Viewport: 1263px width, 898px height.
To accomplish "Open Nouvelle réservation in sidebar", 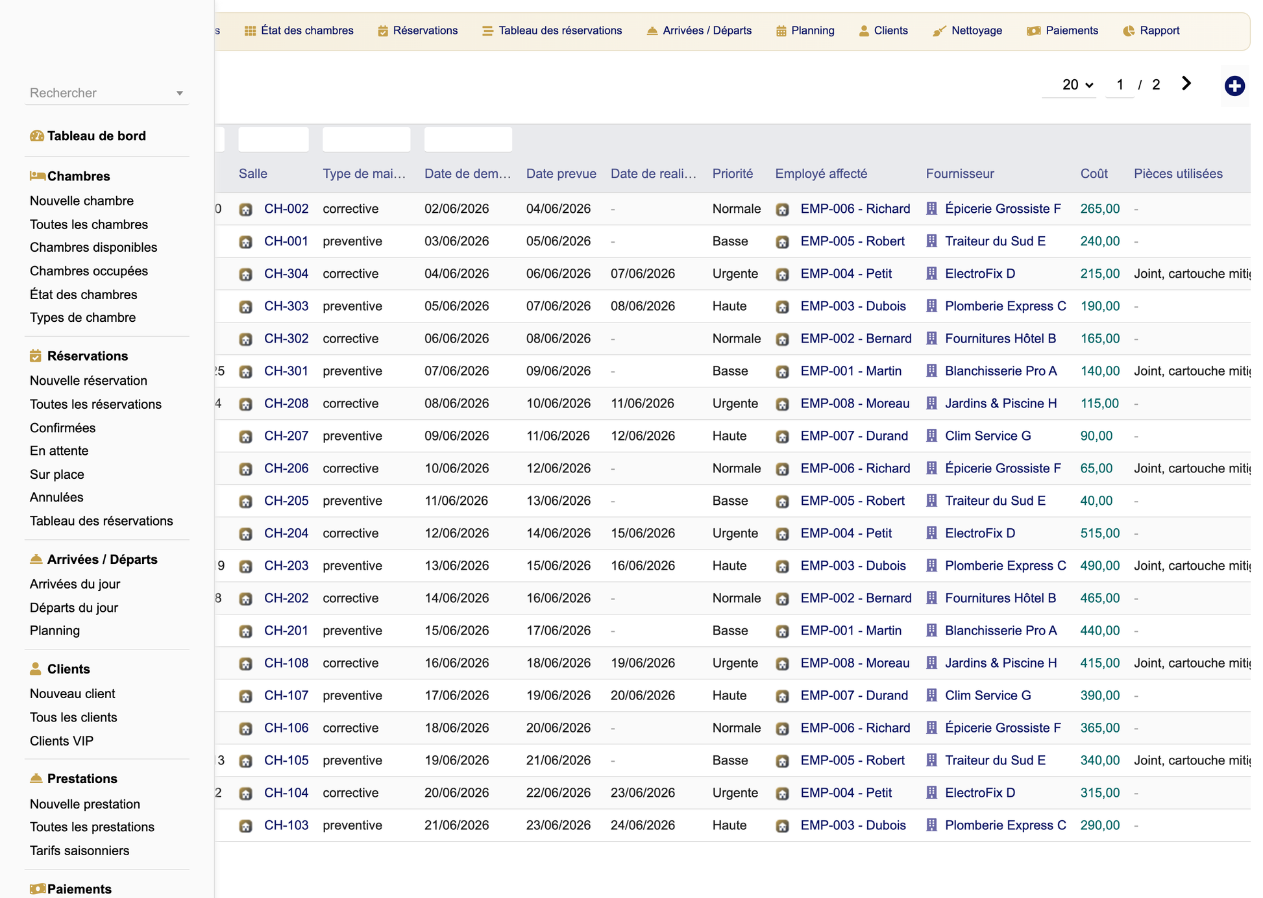I will [x=88, y=381].
